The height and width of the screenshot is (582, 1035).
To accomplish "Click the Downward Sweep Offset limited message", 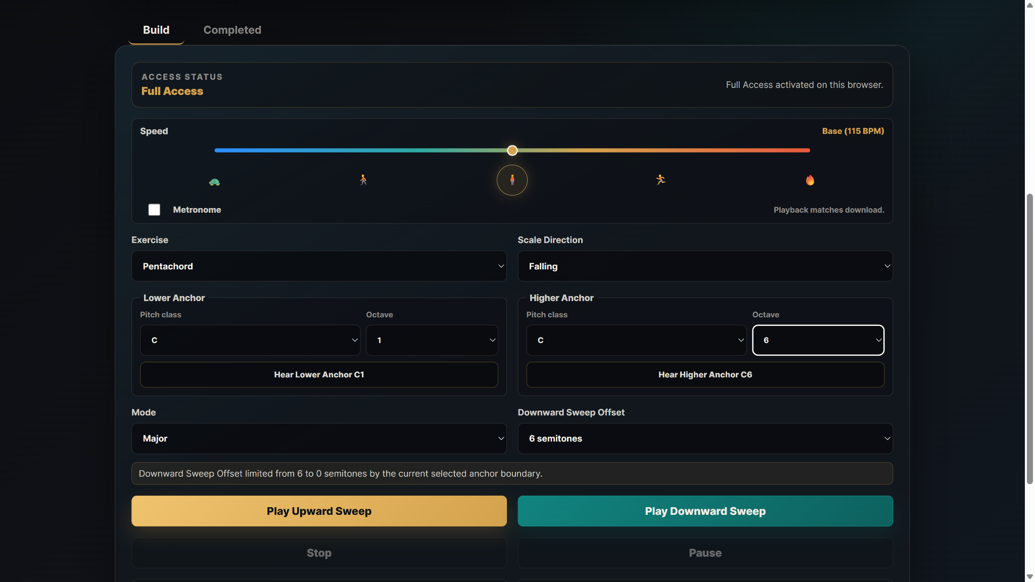I will coord(512,473).
